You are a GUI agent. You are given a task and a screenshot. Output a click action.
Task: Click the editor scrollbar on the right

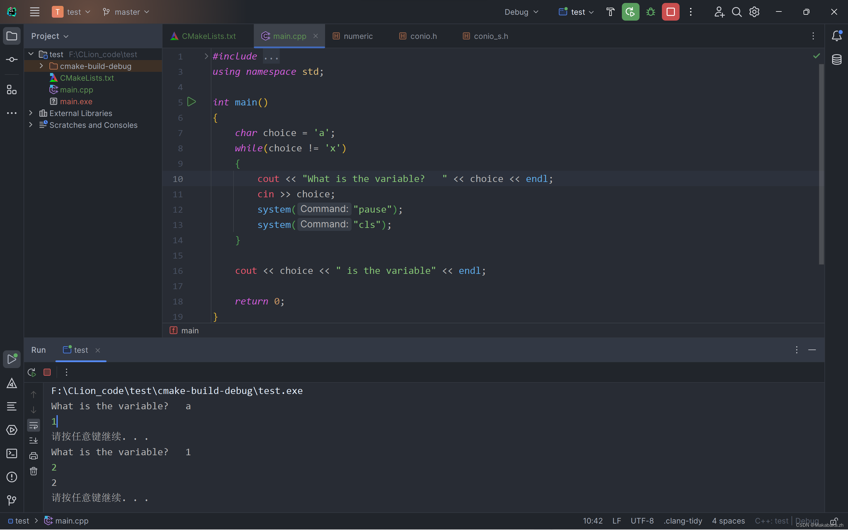point(821,165)
